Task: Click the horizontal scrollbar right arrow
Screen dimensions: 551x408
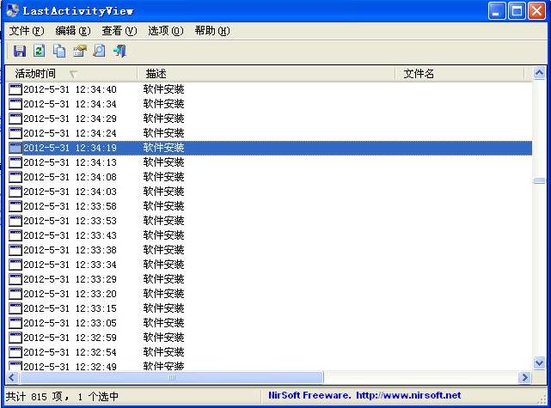Action: [x=525, y=377]
